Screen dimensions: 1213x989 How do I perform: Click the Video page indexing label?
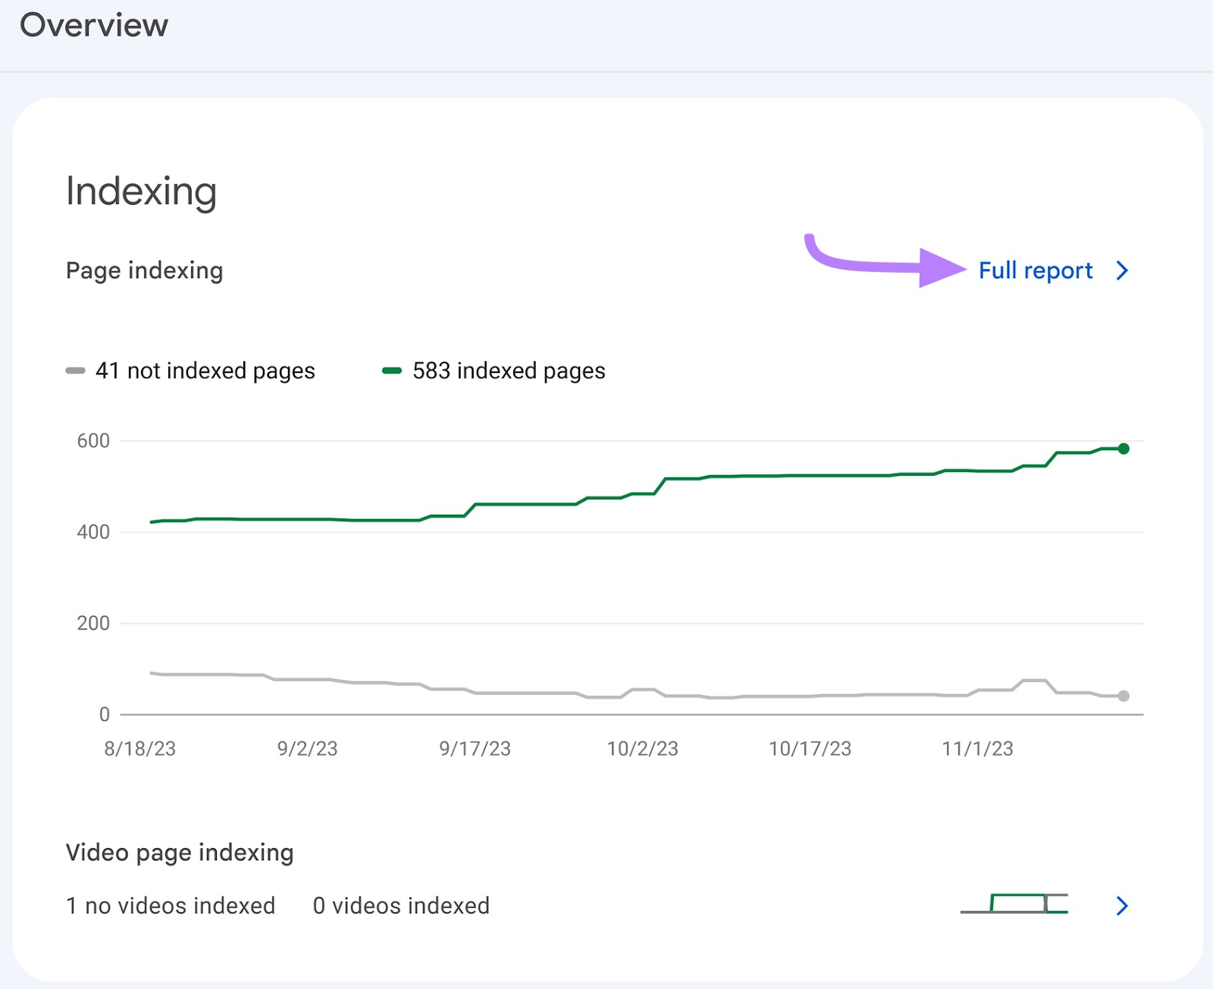[x=180, y=853]
